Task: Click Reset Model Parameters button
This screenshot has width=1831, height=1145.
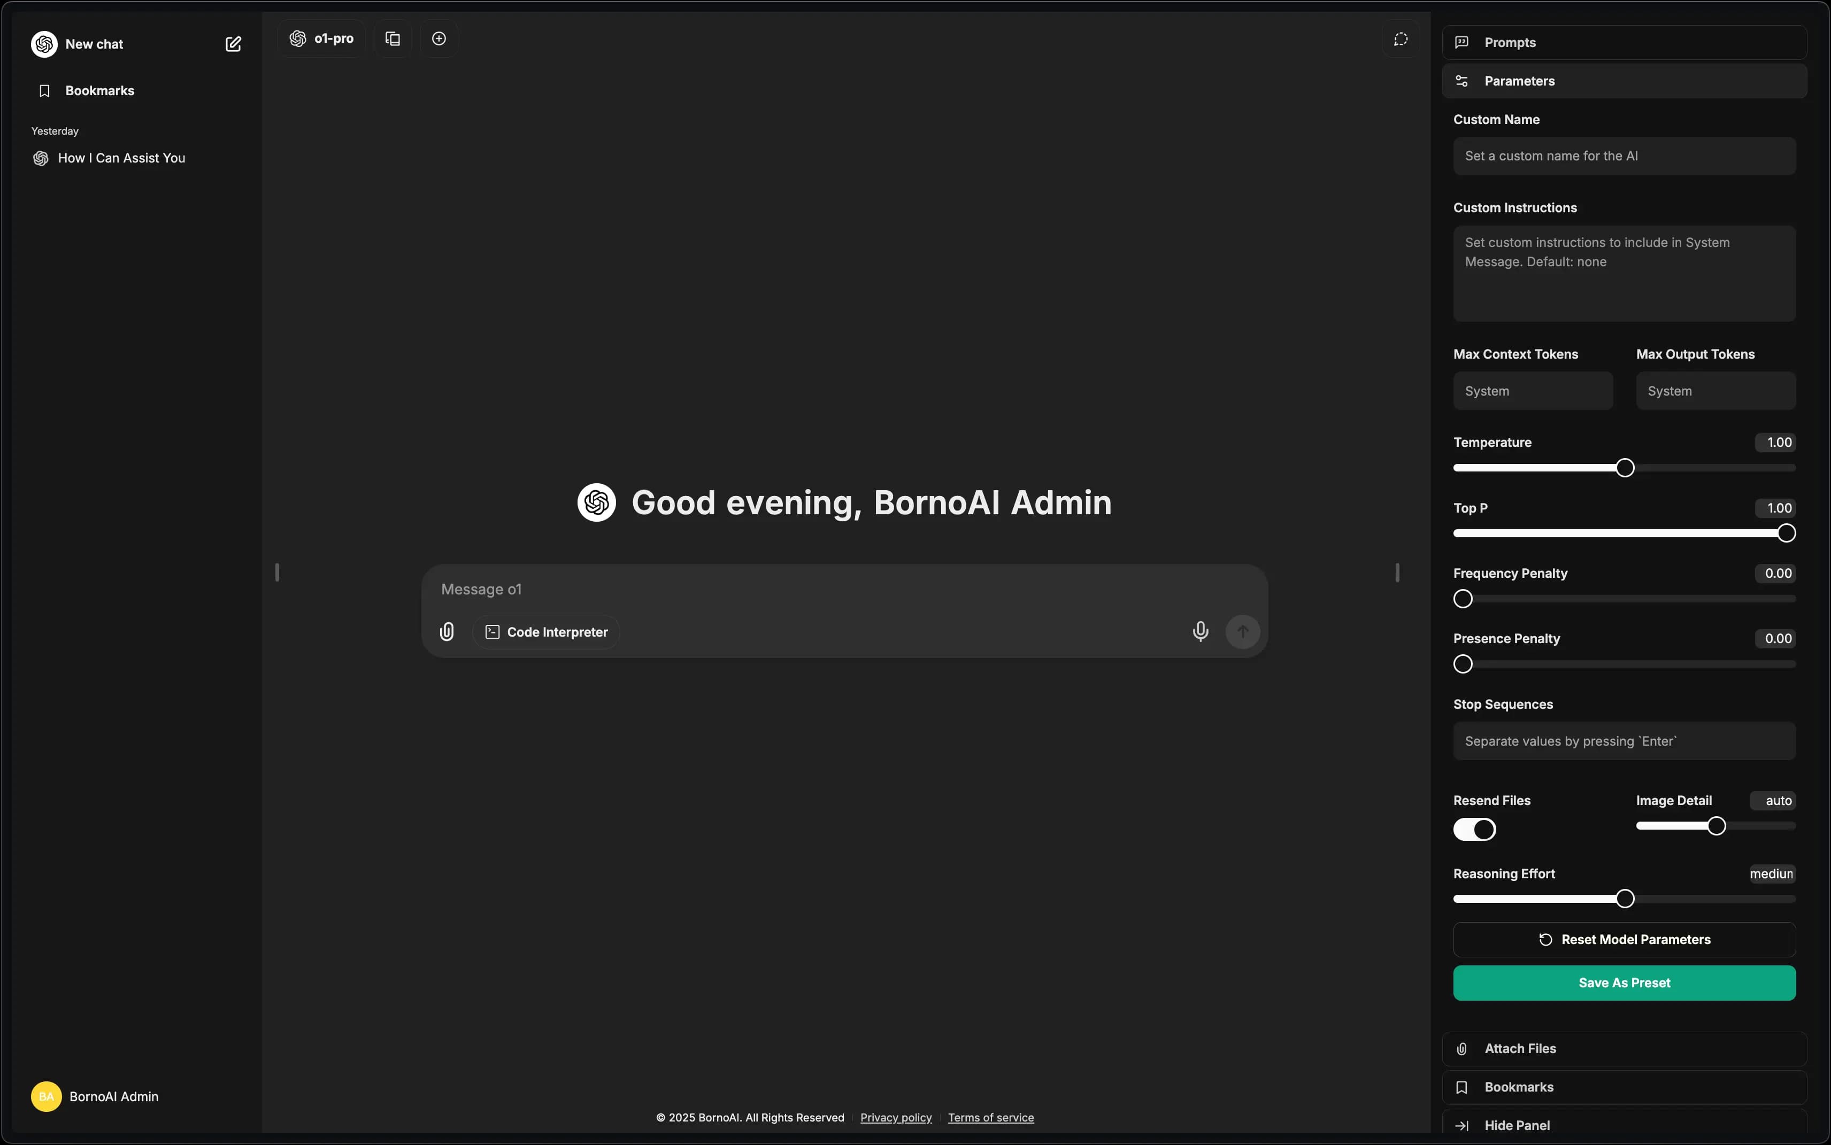Action: [1624, 940]
